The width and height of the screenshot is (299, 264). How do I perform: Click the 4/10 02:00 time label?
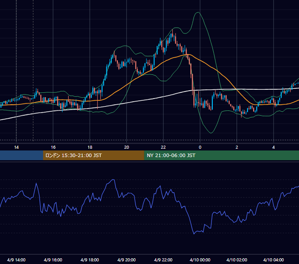click(x=237, y=260)
